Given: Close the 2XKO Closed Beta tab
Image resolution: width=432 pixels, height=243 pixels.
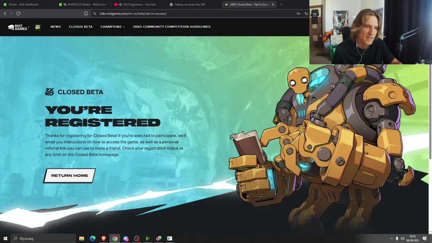Looking at the screenshot, I should pos(273,4).
